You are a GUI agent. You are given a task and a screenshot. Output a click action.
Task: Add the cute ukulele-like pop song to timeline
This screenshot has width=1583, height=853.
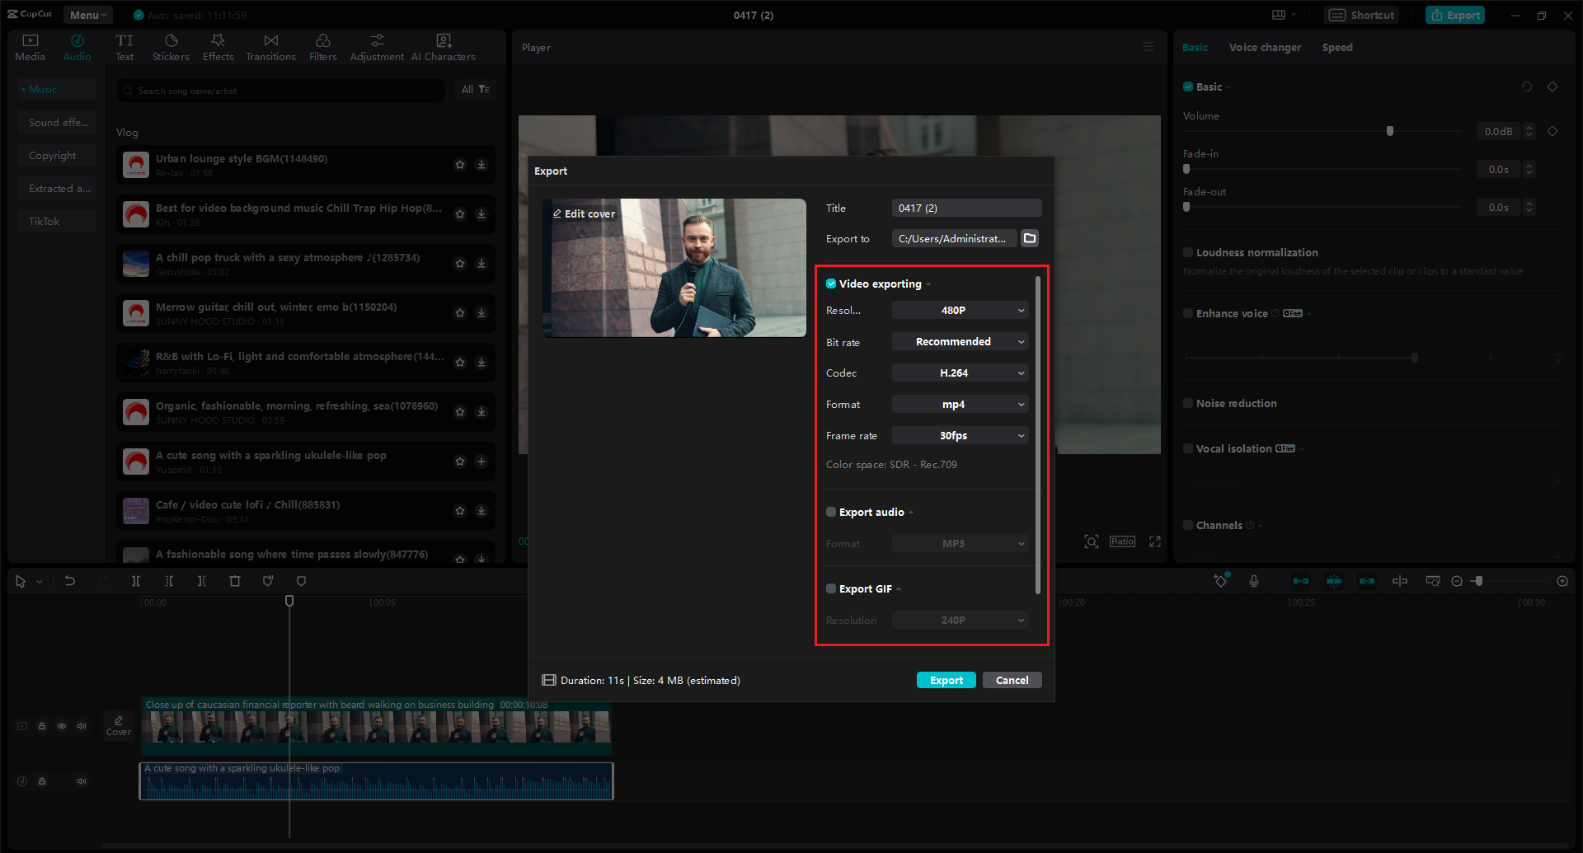481,462
